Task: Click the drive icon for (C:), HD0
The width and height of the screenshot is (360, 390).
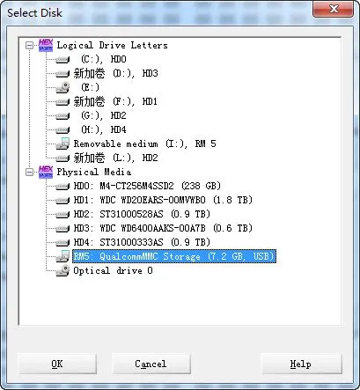Action: (x=62, y=60)
